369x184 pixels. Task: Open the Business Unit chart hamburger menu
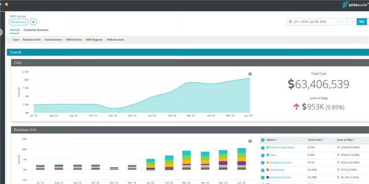click(x=250, y=141)
